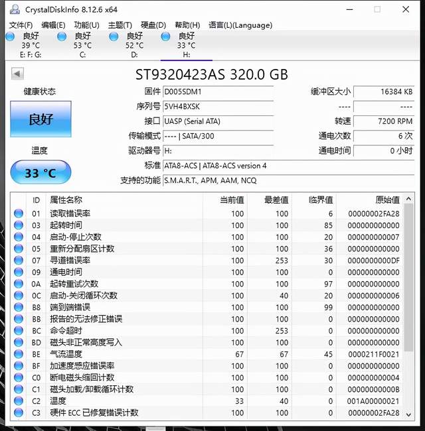Image resolution: width=425 pixels, height=431 pixels.
Task: Click the status orb for D: disk
Action: [x=114, y=36]
